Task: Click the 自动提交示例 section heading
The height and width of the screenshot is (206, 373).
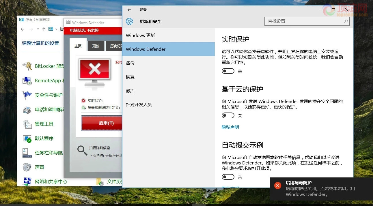Action: (x=242, y=145)
